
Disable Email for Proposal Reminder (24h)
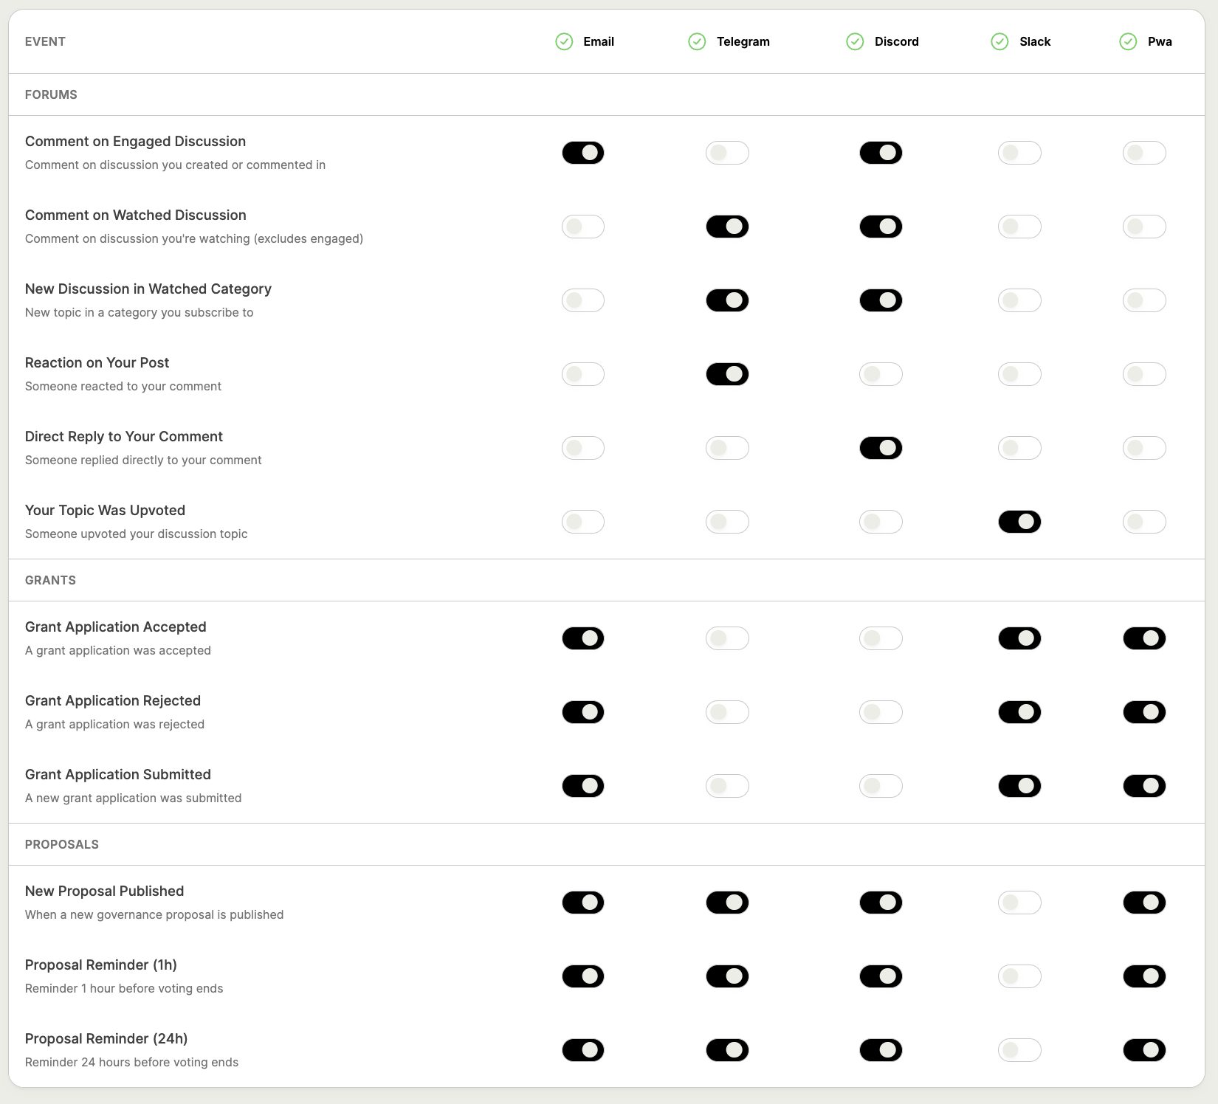(x=582, y=1050)
